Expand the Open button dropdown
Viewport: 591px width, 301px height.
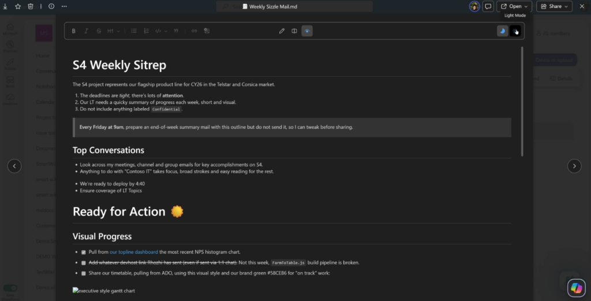click(525, 6)
